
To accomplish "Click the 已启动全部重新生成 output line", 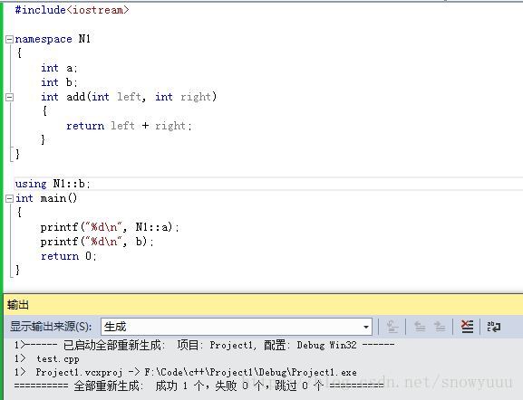I will coord(204,345).
